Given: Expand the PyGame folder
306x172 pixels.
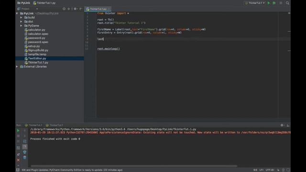Looking at the screenshot, I should pos(21,26).
